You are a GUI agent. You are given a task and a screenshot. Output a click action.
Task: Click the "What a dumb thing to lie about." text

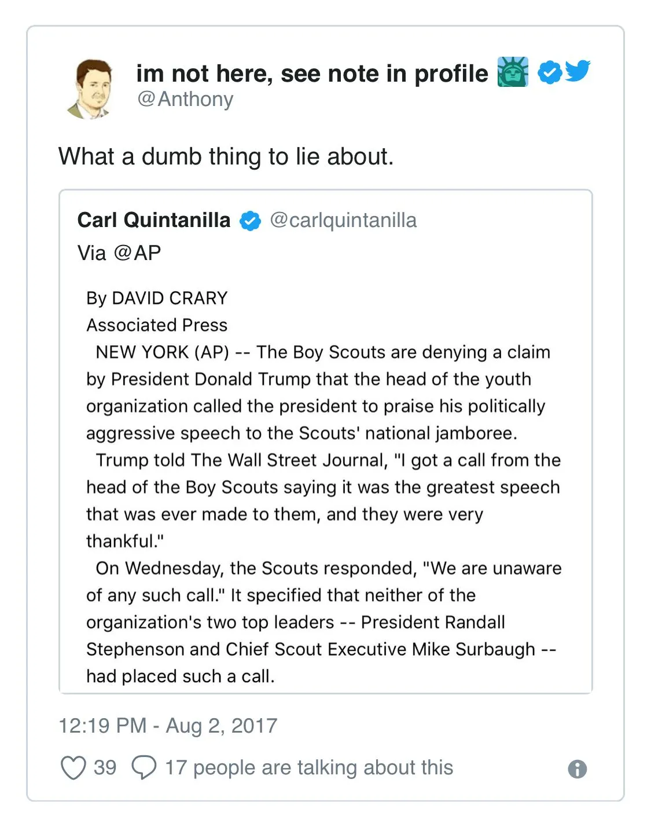(226, 156)
